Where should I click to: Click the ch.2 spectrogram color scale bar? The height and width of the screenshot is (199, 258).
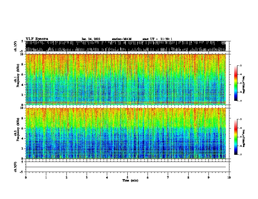click(236, 137)
